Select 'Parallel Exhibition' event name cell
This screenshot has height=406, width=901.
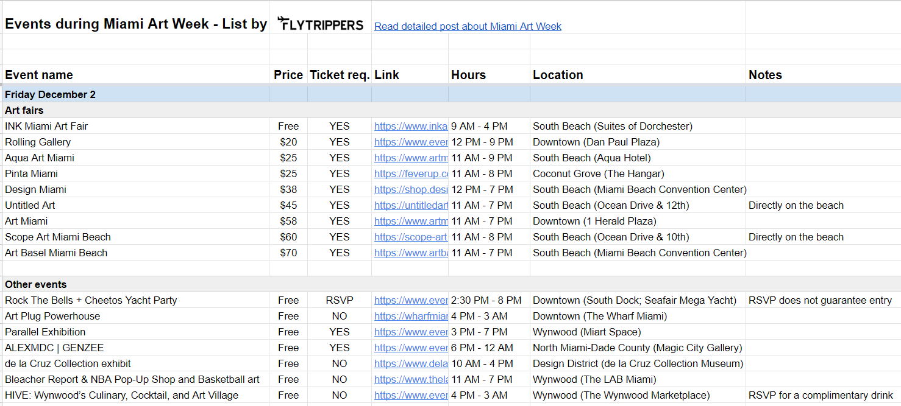pyautogui.click(x=136, y=332)
